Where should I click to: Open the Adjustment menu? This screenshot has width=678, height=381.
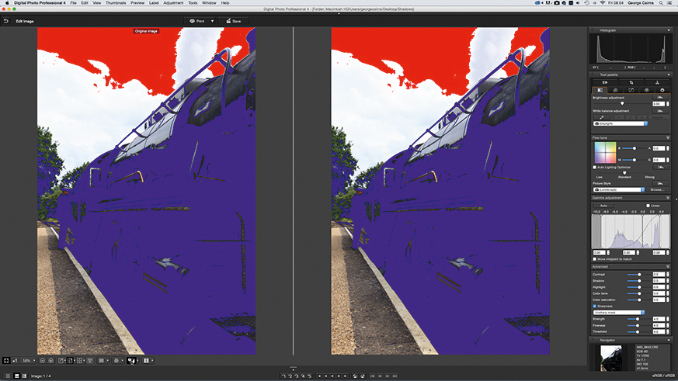point(173,2)
